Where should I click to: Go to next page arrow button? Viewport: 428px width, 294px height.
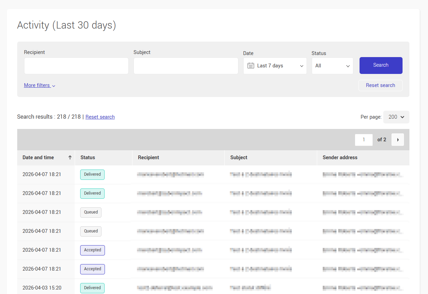pos(398,140)
